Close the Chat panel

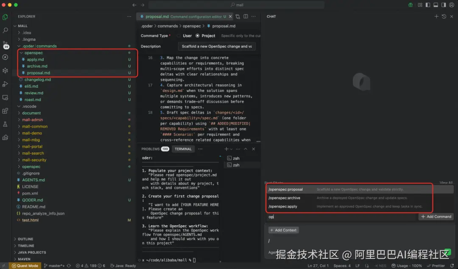coord(452,17)
